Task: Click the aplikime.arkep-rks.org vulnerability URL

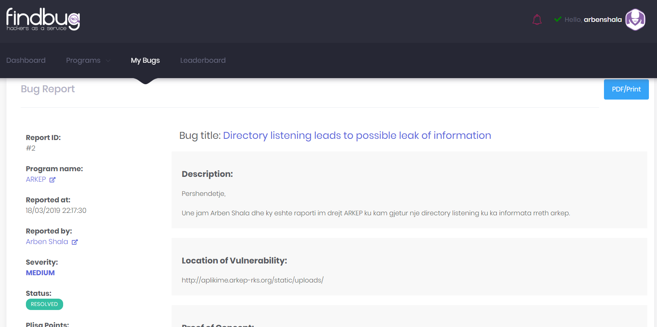Action: click(252, 280)
